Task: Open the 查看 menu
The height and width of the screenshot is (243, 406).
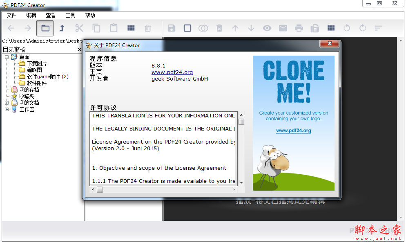Action: point(51,15)
